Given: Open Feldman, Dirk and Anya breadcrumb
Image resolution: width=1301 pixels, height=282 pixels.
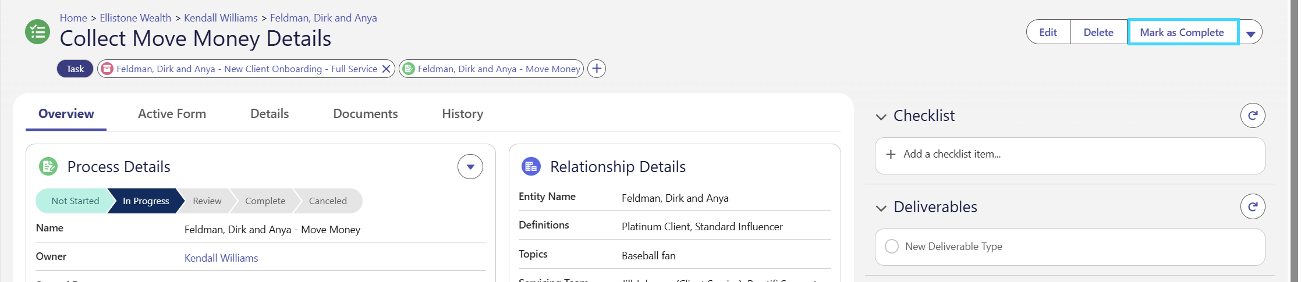Looking at the screenshot, I should coord(324,18).
